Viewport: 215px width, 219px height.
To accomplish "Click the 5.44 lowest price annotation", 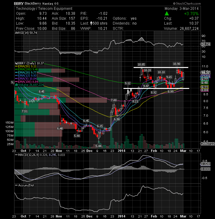I will (98, 146).
